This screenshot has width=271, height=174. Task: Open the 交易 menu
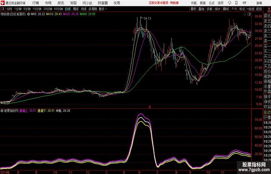point(117,3)
